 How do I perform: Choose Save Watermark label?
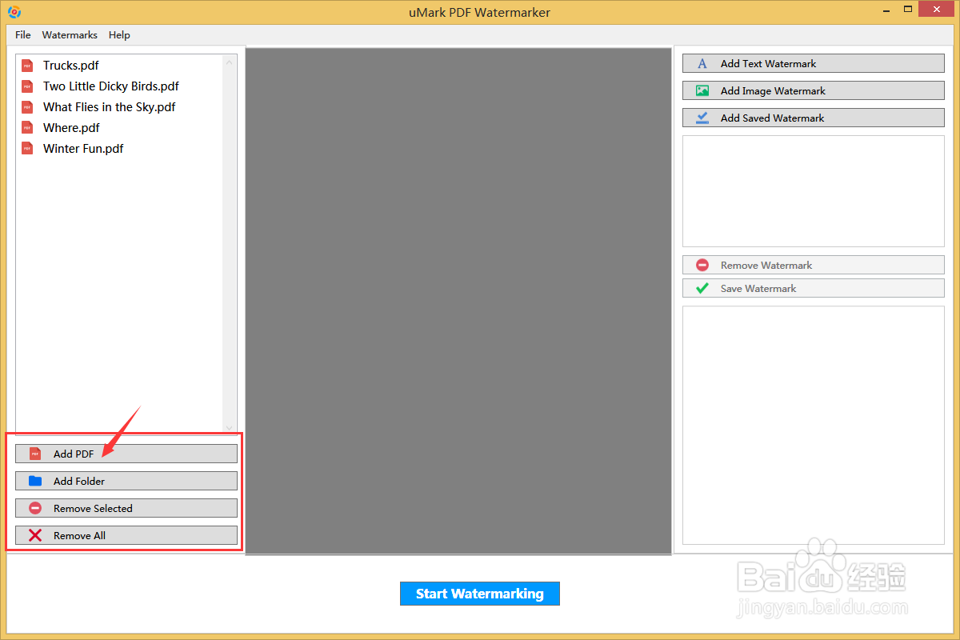[x=758, y=288]
